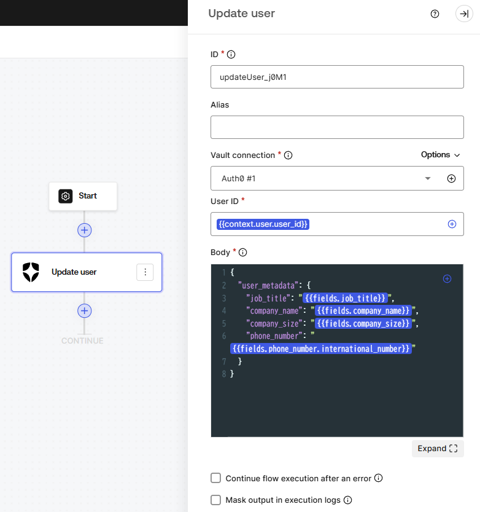
Task: Open the Update user node options menu
Action: click(x=145, y=272)
